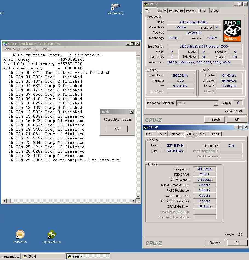Click the Code Name value Venice
Screen dimensions: 249x260
click(x=181, y=28)
